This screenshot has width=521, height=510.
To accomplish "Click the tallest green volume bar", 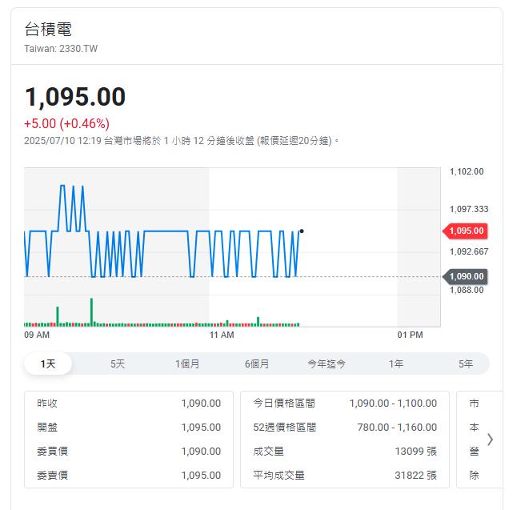I will click(x=92, y=312).
